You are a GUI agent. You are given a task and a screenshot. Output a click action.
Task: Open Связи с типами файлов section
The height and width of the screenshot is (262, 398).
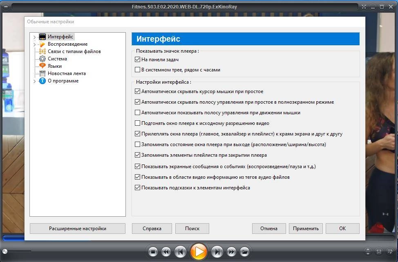(x=74, y=51)
